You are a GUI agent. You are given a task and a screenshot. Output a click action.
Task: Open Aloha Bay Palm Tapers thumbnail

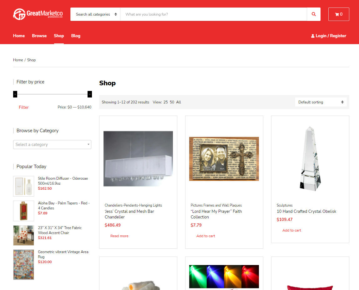pyautogui.click(x=23, y=211)
